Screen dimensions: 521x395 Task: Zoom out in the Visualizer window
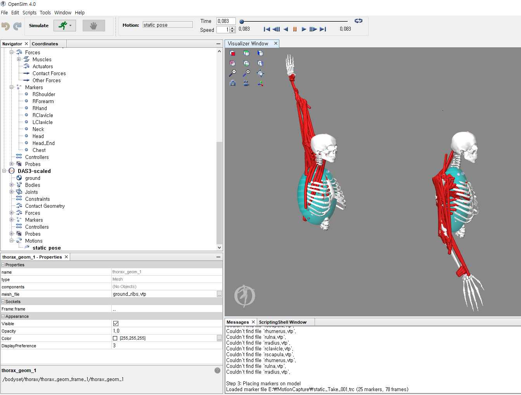click(232, 73)
